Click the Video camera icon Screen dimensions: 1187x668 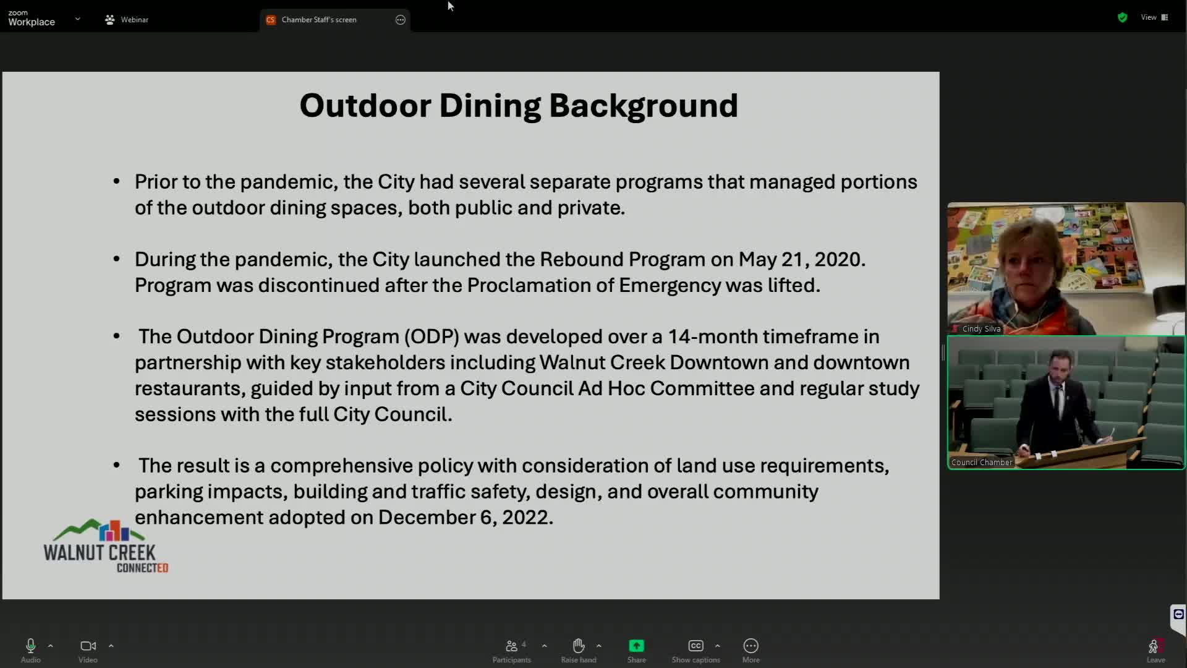88,646
